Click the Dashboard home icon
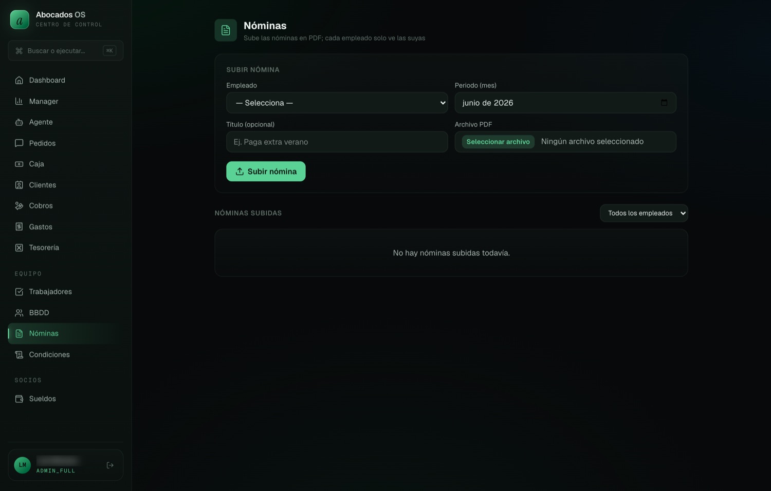Viewport: 771px width, 491px height. click(19, 80)
